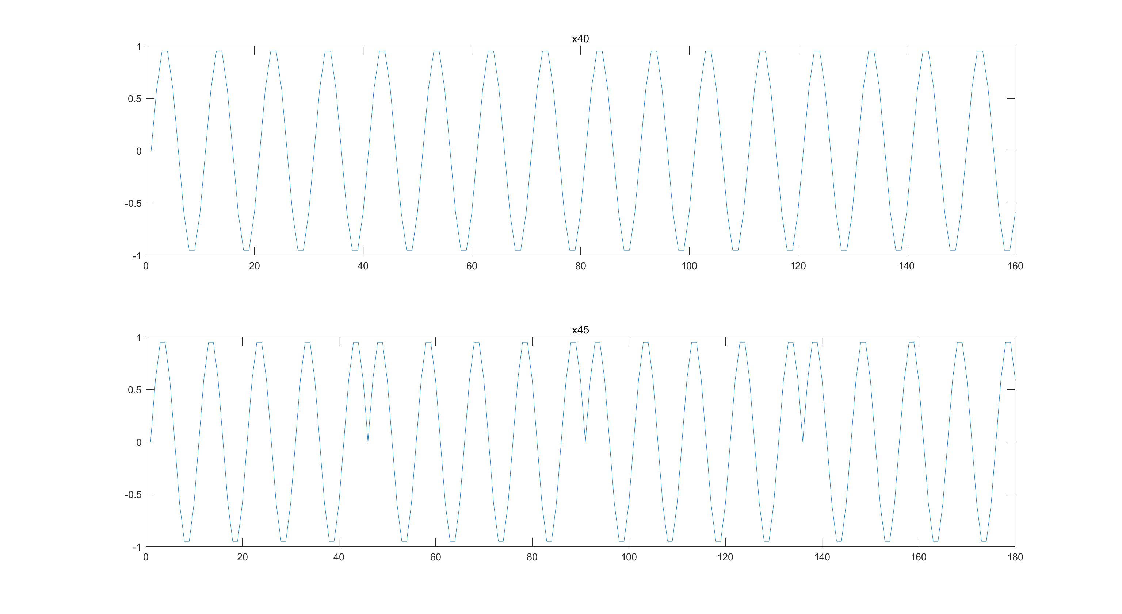Select x-axis label 80 under the x40 plot
1122x614 pixels.
pyautogui.click(x=580, y=266)
